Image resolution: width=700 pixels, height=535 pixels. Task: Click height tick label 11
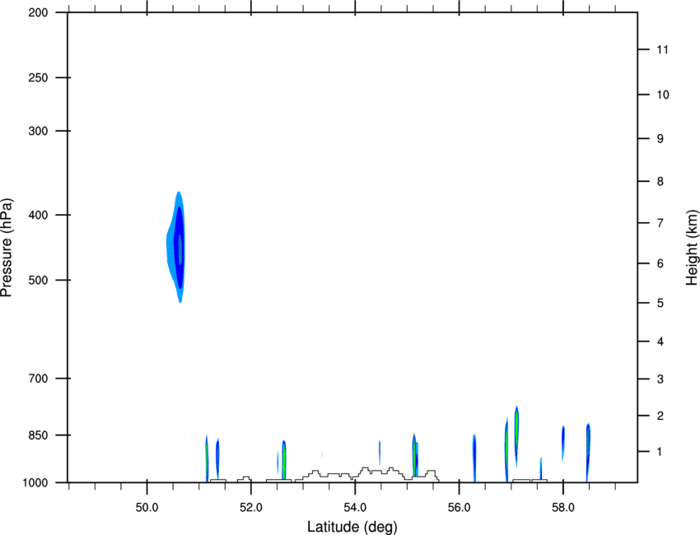[663, 49]
